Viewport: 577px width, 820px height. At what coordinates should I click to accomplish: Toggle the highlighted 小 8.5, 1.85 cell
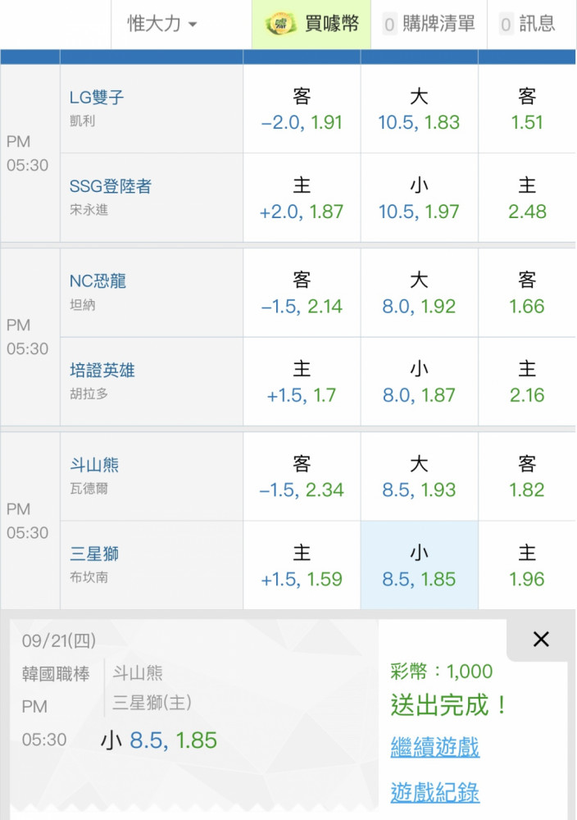tap(419, 565)
